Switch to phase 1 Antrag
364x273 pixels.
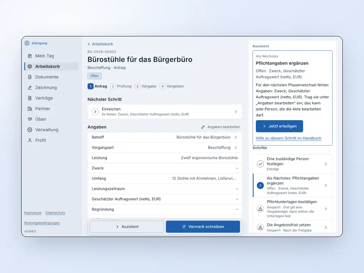(97, 86)
